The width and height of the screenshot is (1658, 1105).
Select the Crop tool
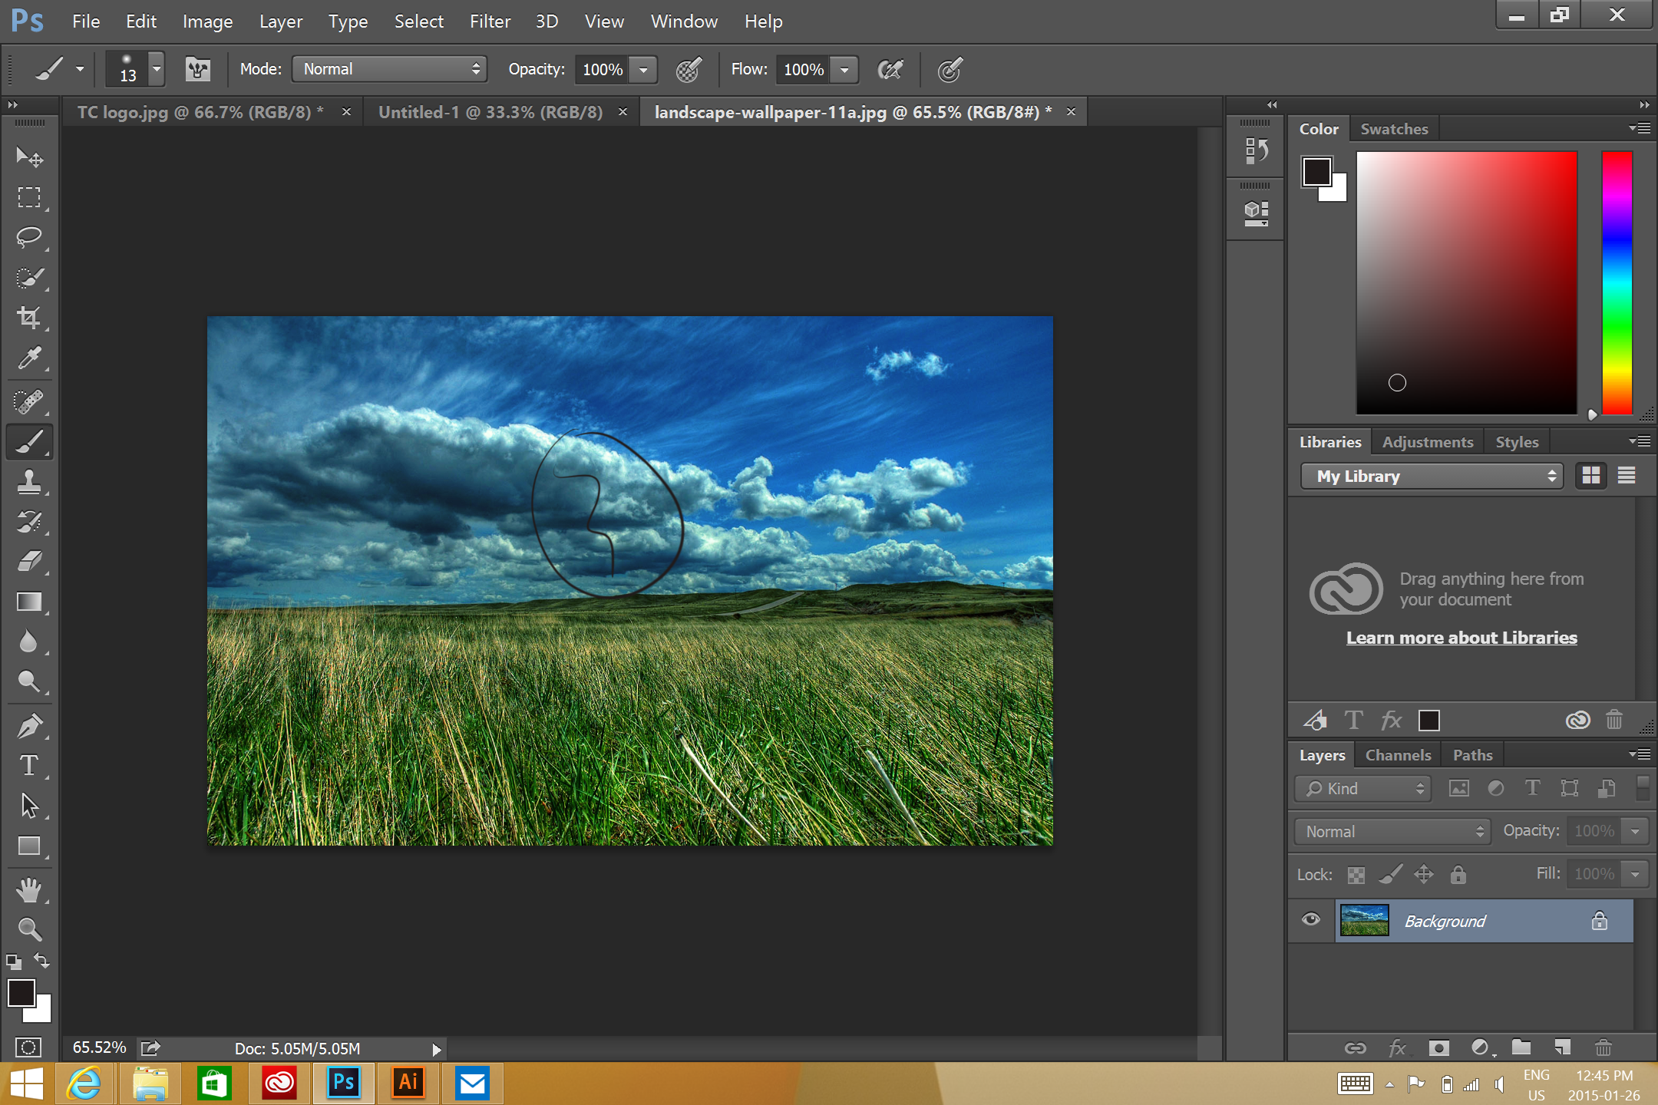(29, 317)
